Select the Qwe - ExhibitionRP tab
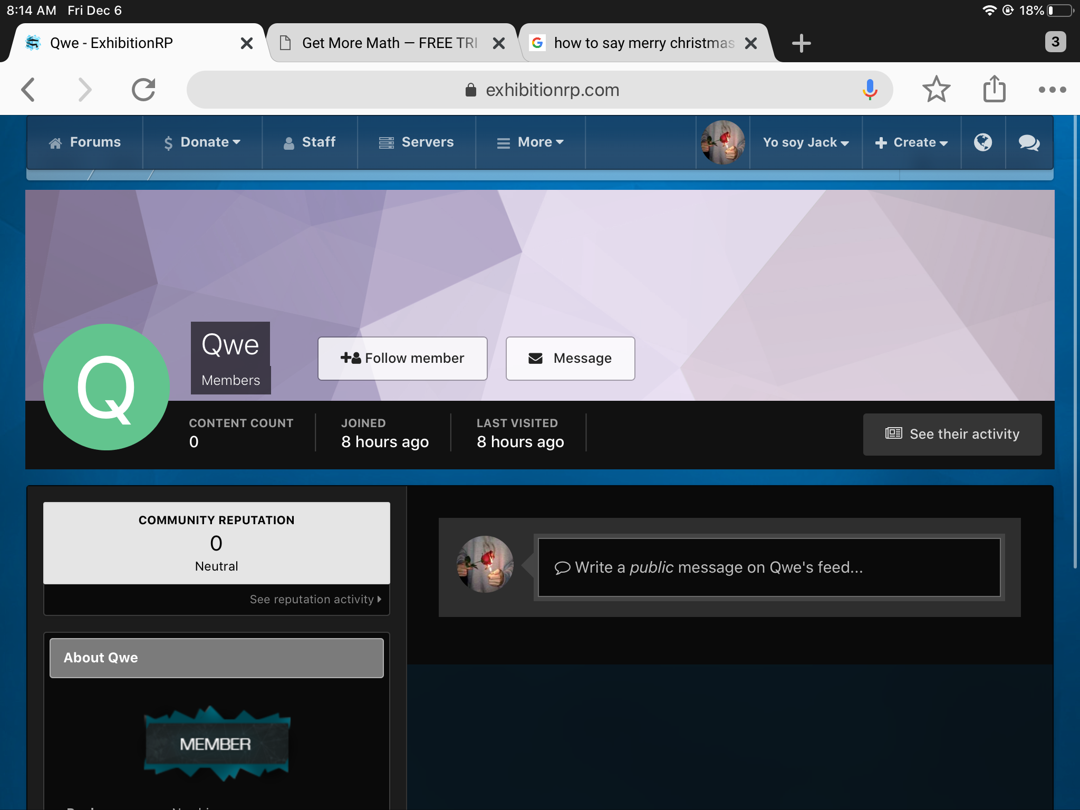This screenshot has height=810, width=1080. 137,43
